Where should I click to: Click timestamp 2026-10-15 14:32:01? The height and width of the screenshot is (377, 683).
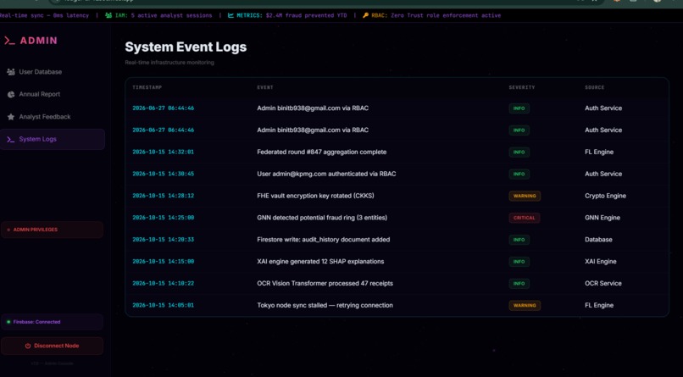[164, 152]
